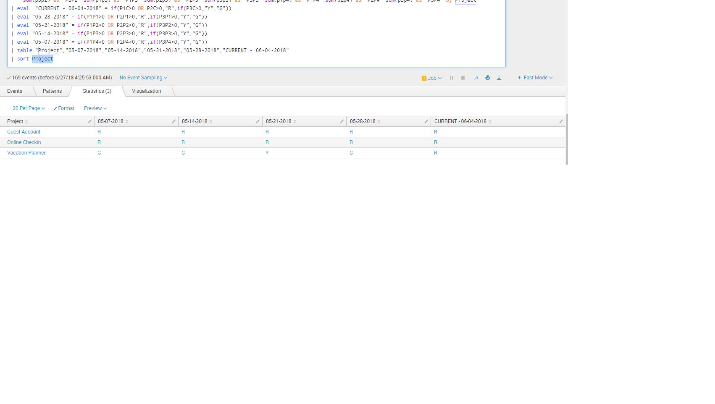Change search mode via Fast Mode dropdown
The width and height of the screenshot is (715, 404).
[x=538, y=78]
